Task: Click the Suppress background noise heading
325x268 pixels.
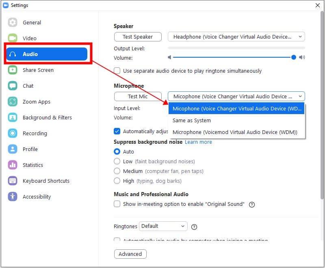Action: (148, 142)
